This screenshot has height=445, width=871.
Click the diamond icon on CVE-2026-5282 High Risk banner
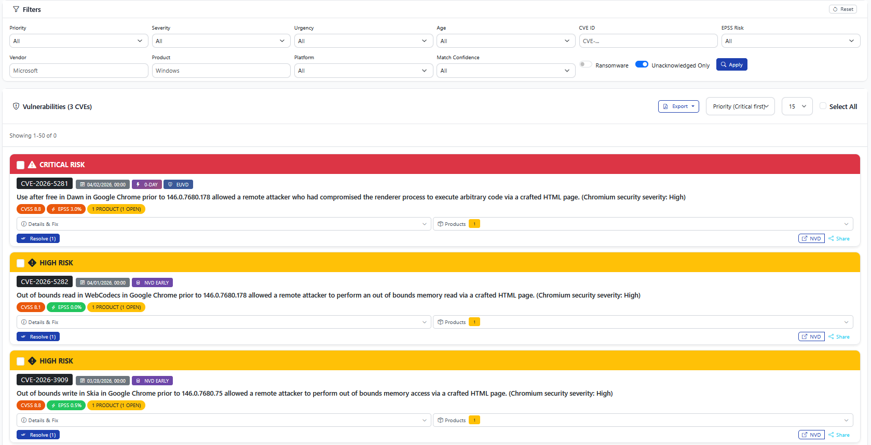pos(32,263)
